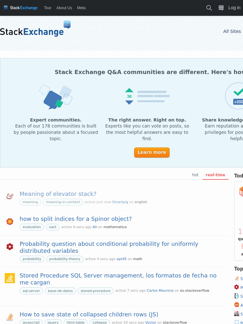Open the Tour menu item
The height and width of the screenshot is (324, 243).
coord(47,8)
